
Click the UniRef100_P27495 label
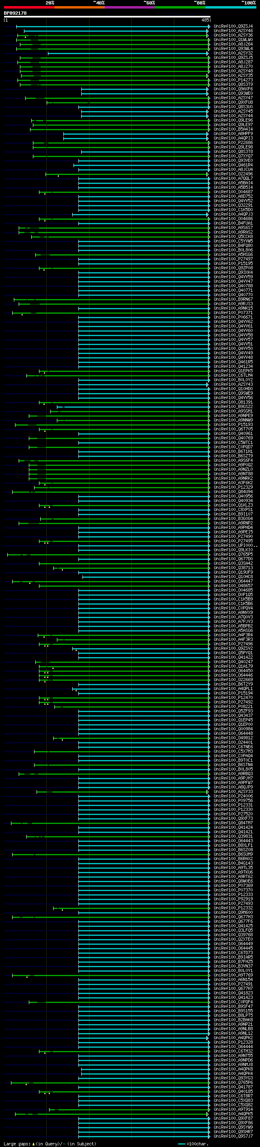click(x=233, y=541)
